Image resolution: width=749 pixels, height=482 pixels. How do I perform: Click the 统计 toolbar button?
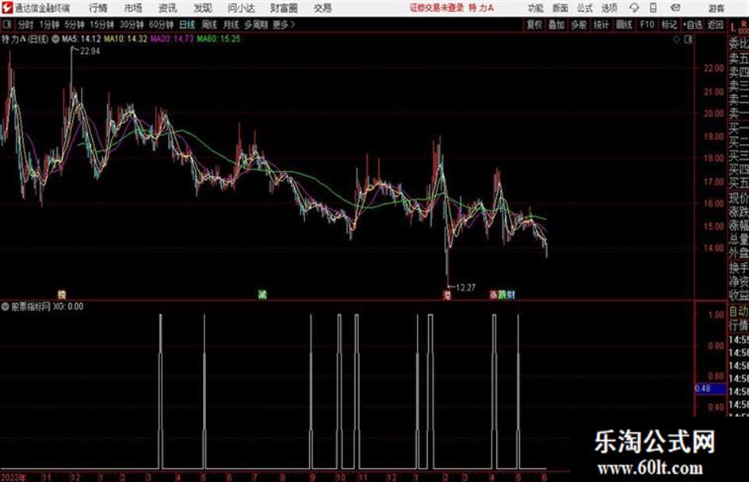point(601,25)
